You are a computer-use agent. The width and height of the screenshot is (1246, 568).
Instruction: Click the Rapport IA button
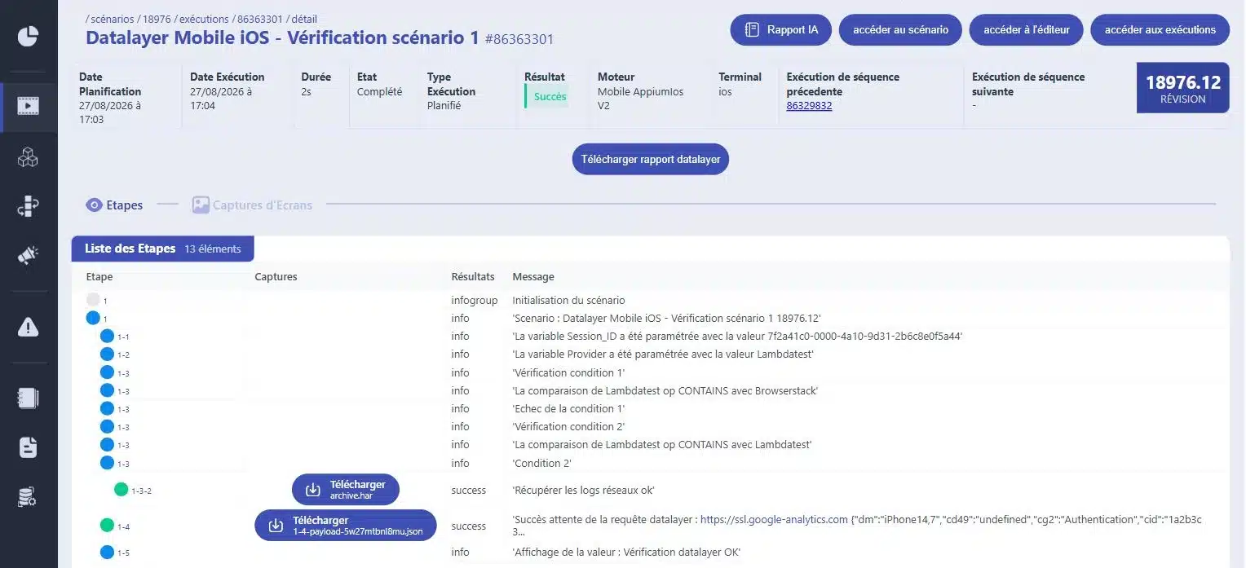[x=781, y=30]
